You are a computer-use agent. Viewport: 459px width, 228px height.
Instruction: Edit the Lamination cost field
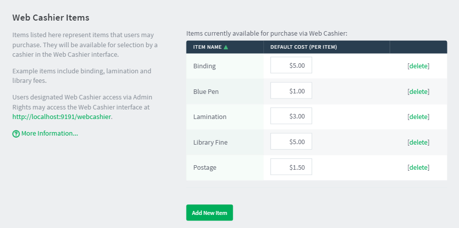pos(291,116)
